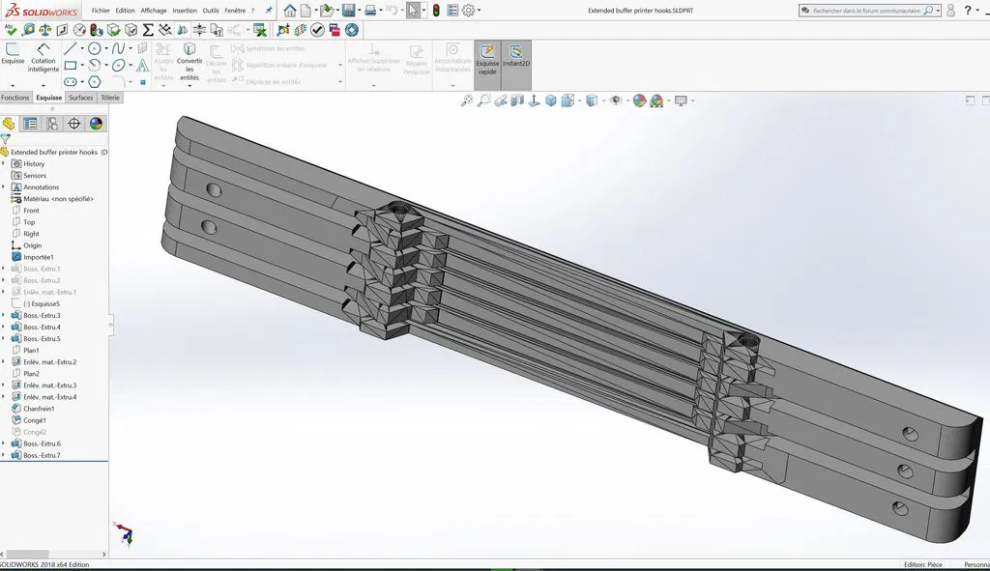This screenshot has height=571, width=990.
Task: Open the display style dropdown
Action: click(x=602, y=100)
